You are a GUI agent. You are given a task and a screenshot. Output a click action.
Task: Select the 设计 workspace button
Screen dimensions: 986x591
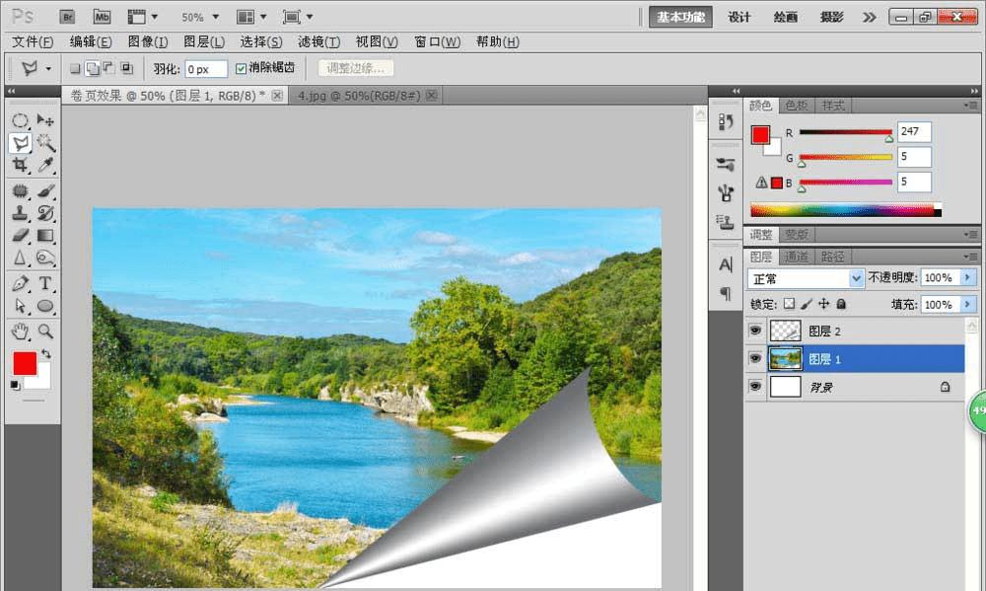[739, 17]
